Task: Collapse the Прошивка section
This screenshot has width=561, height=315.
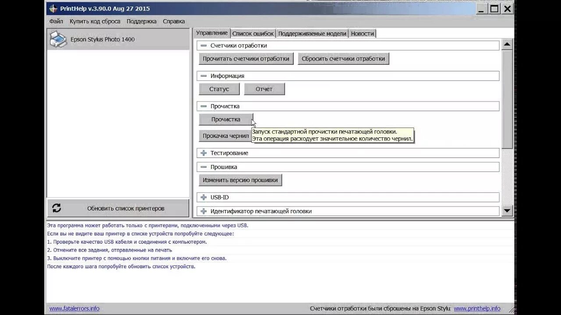Action: pos(203,167)
